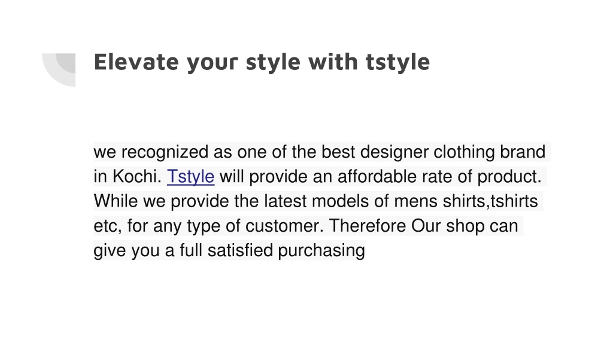The image size is (613, 344).
Task: Click the word 'latest' in the body text
Action: tap(286, 201)
